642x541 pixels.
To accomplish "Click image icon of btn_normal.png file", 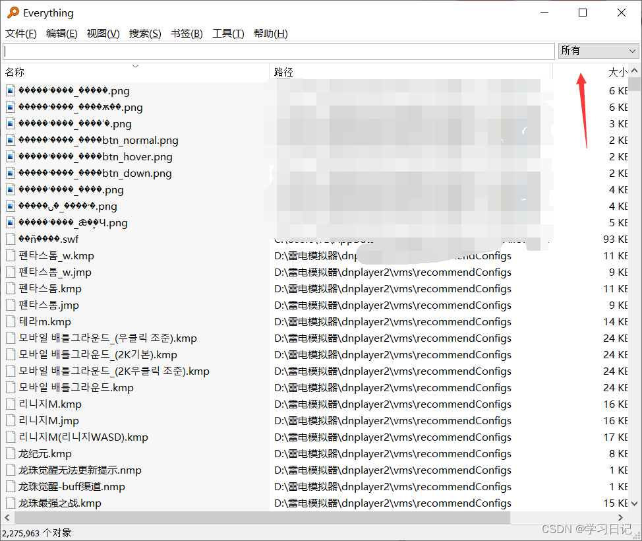I will tap(11, 140).
